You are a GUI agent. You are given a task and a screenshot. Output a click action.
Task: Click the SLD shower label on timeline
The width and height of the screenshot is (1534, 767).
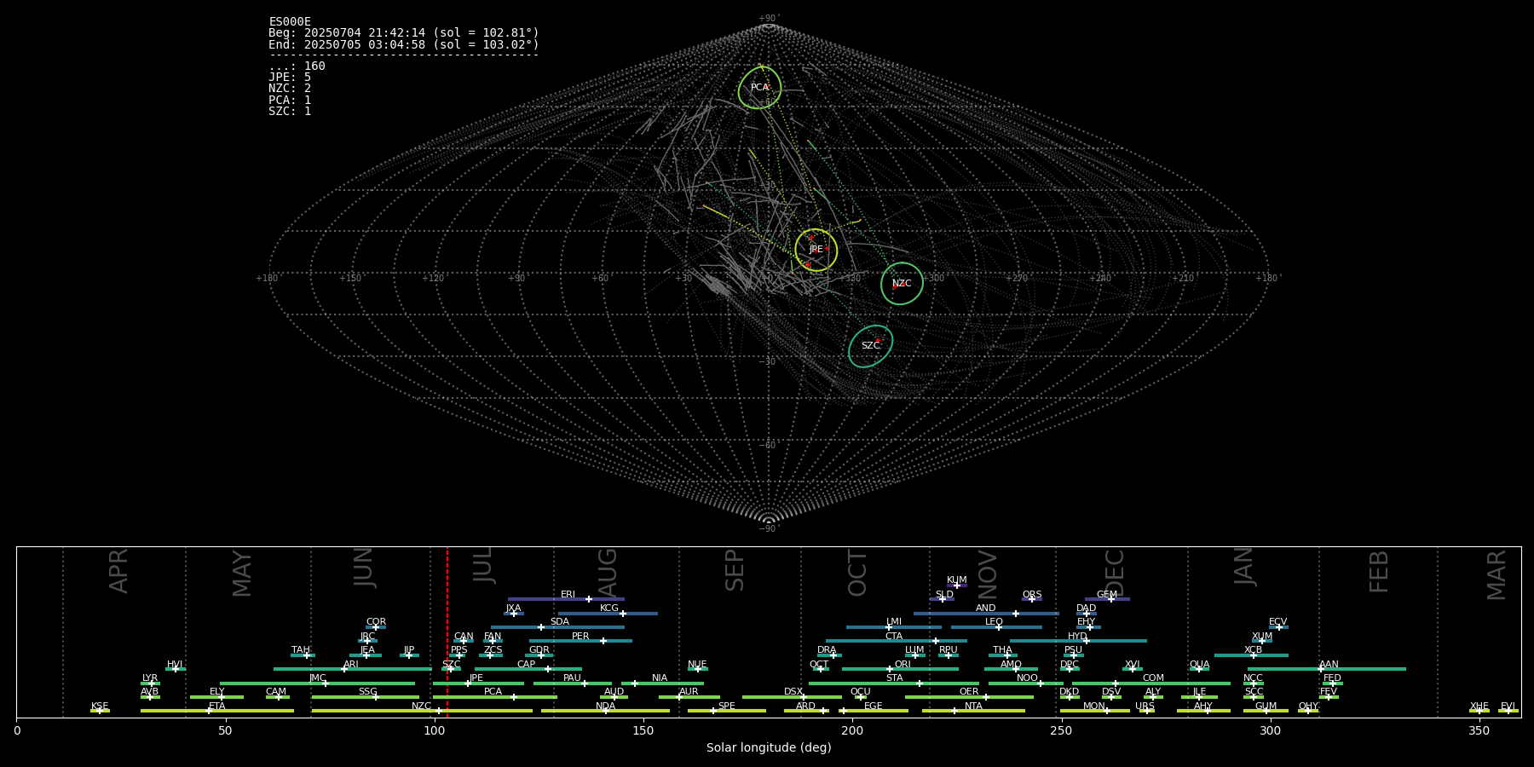(x=944, y=595)
